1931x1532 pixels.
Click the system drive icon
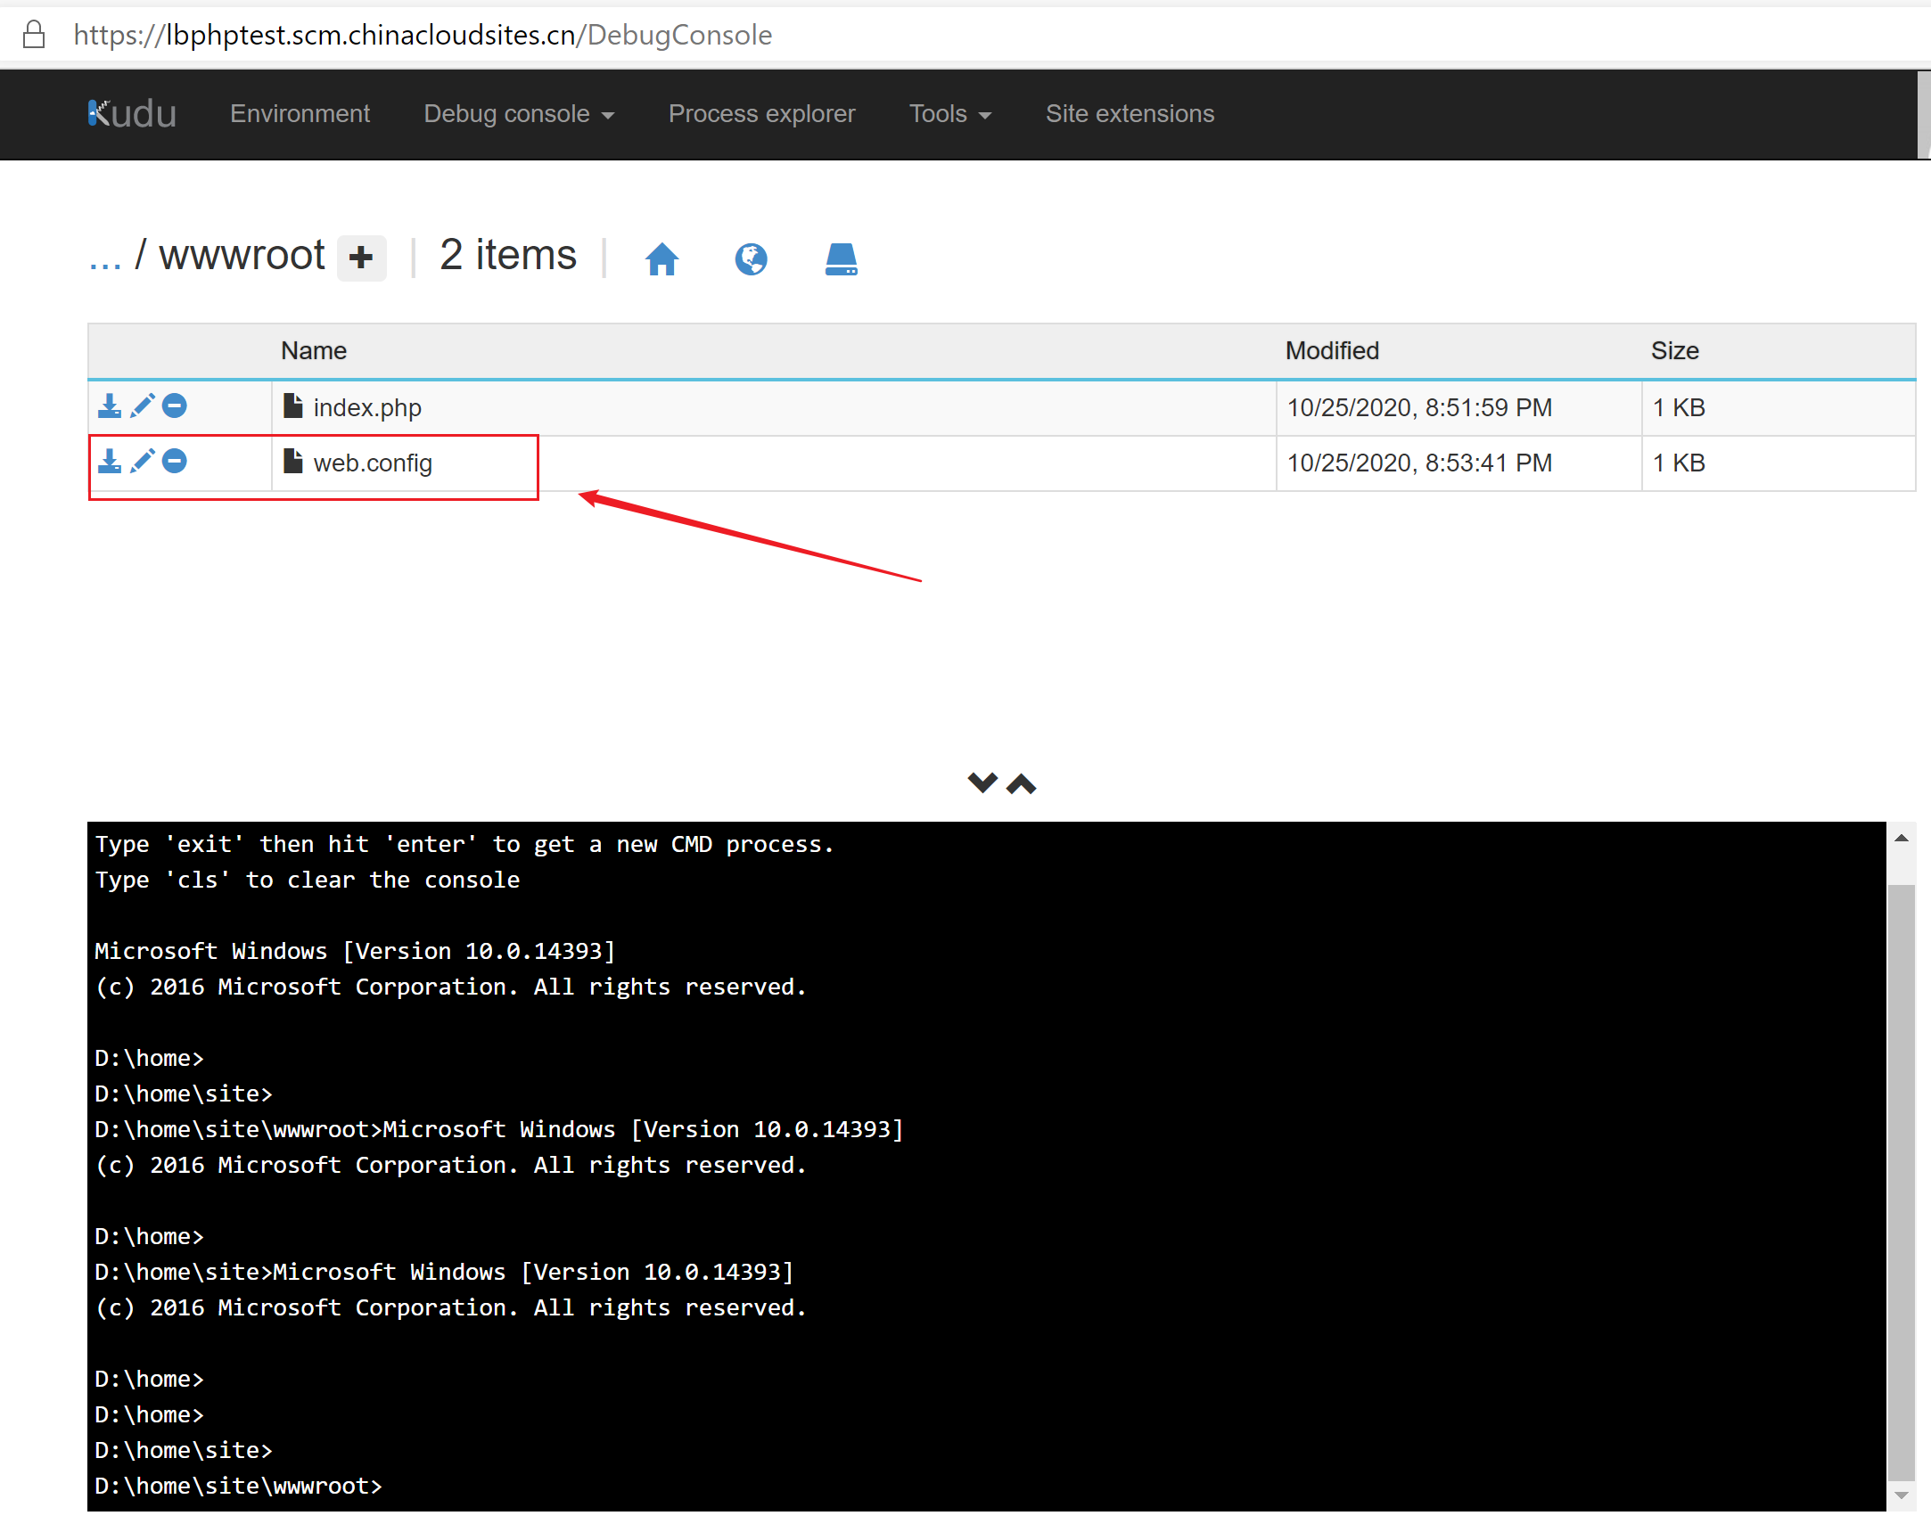click(x=840, y=259)
